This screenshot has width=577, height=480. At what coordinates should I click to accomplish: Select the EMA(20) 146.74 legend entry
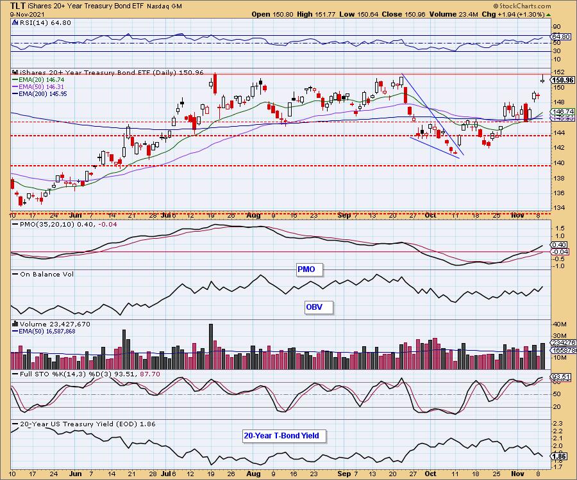pos(38,80)
